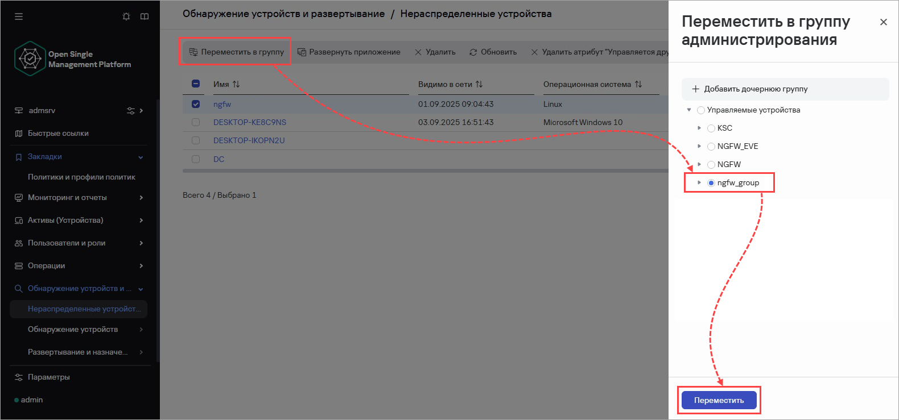Sort table by Имя column arrows

[236, 84]
